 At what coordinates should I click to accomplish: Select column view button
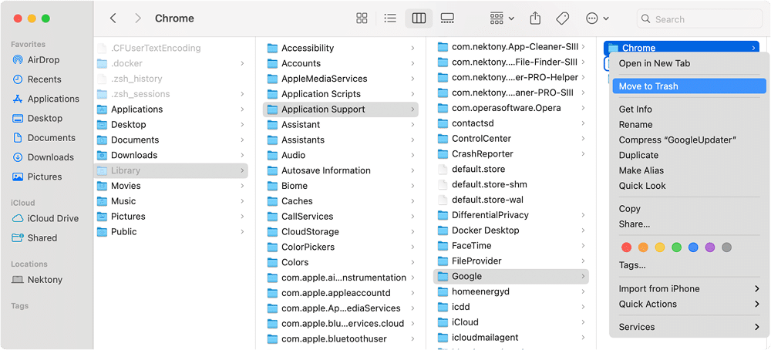click(x=419, y=19)
